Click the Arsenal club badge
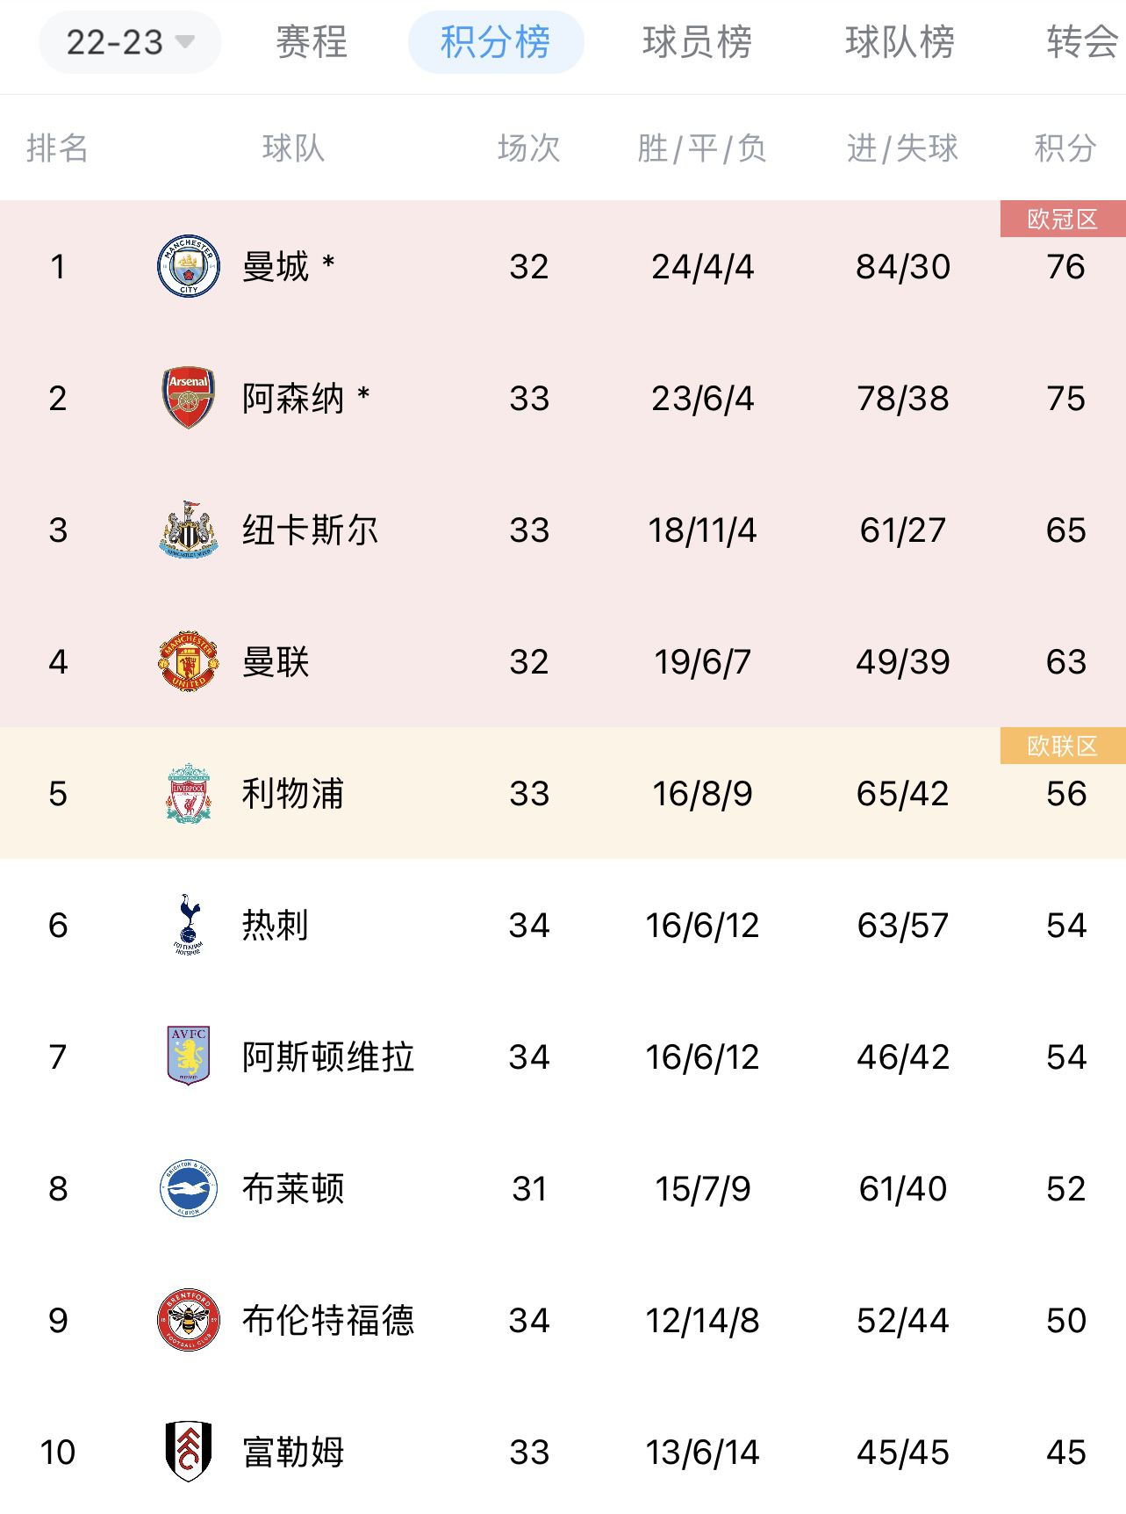Viewport: 1126px width, 1514px height. pyautogui.click(x=189, y=398)
